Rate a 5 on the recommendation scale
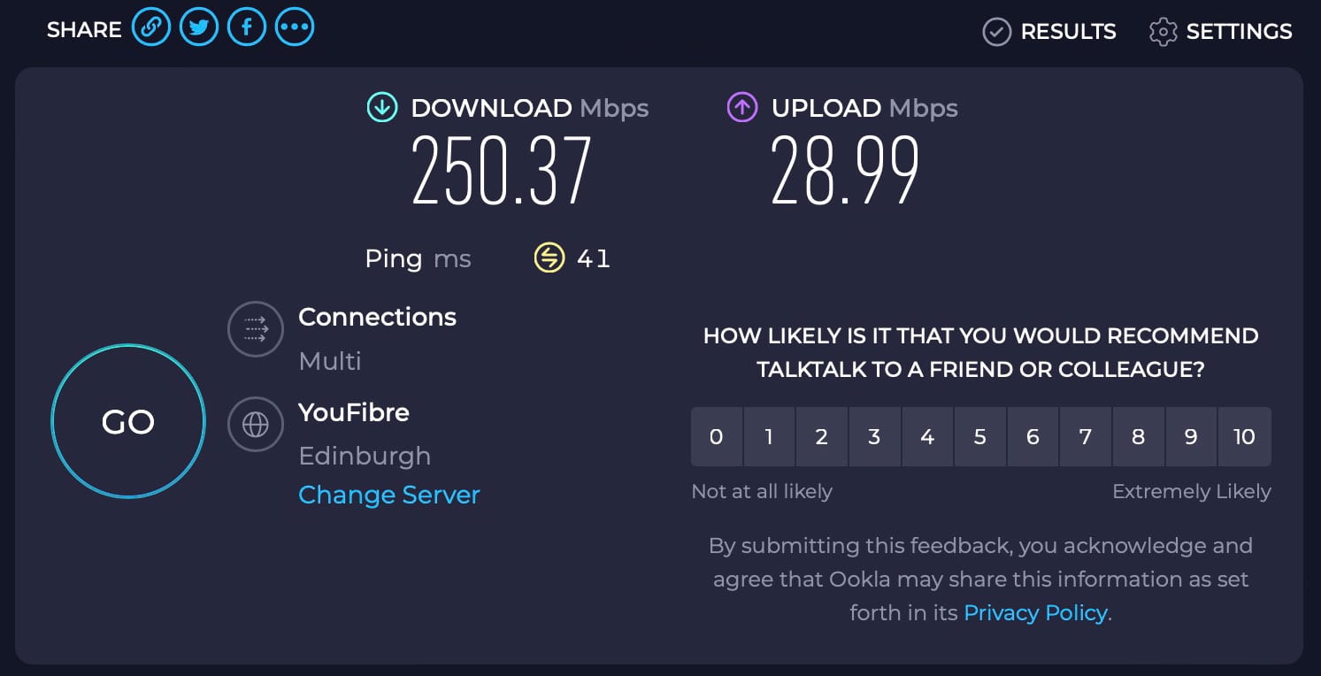The width and height of the screenshot is (1321, 676). 980,436
